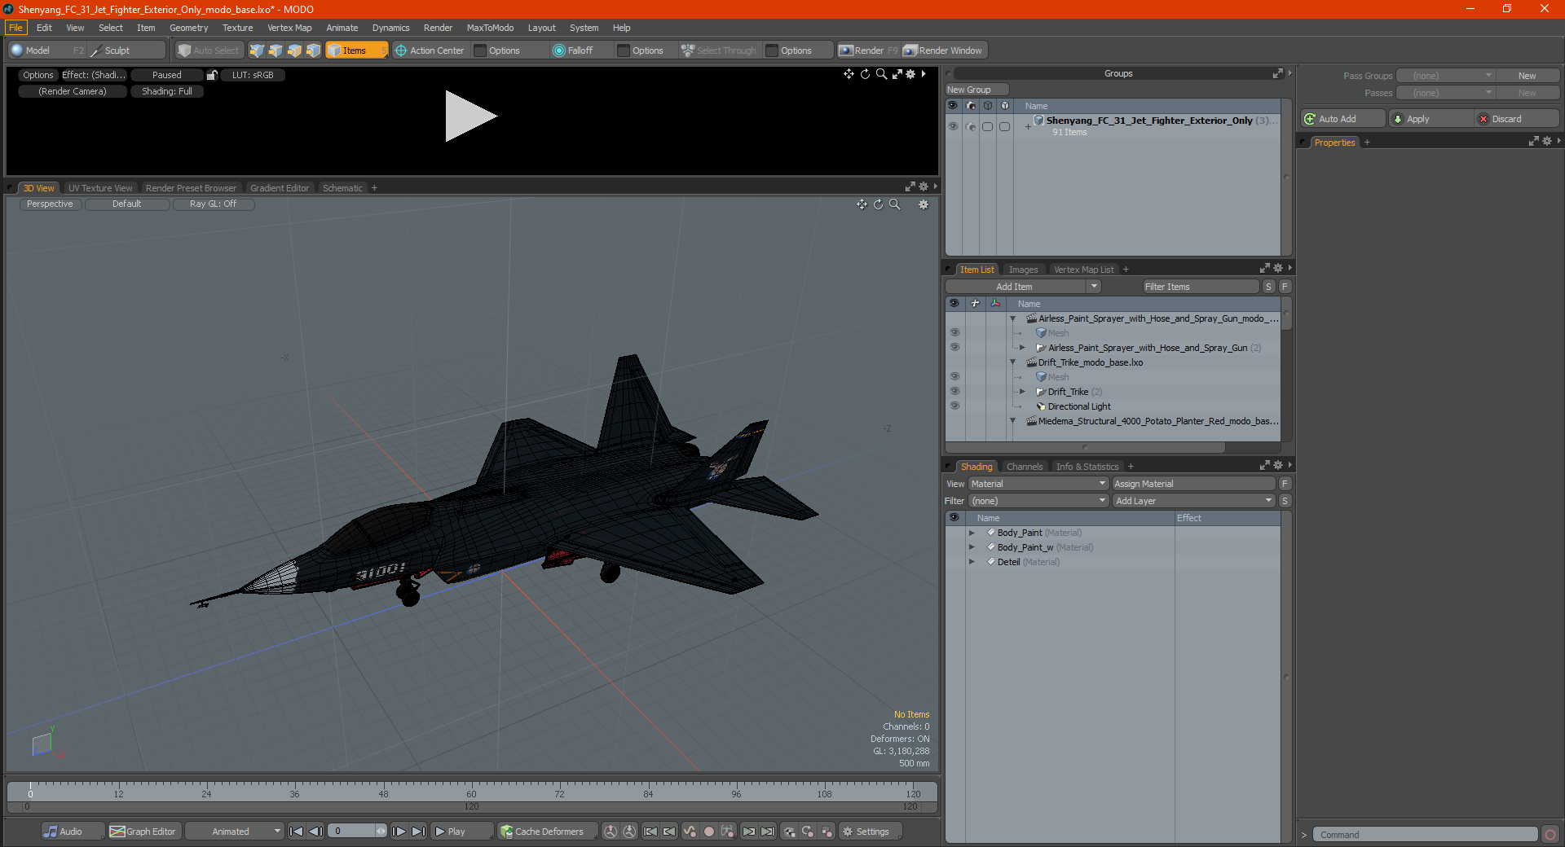
Task: Go to the first frame
Action: tap(297, 832)
